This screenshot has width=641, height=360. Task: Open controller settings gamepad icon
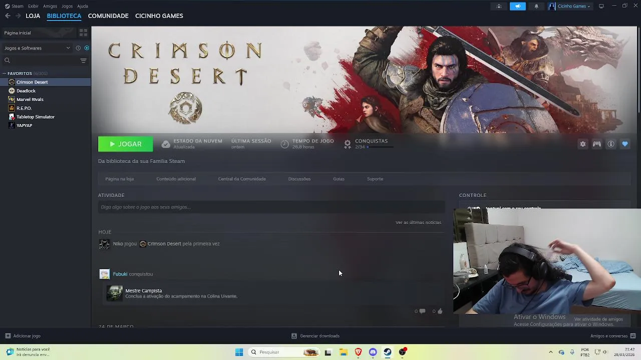[x=597, y=144]
